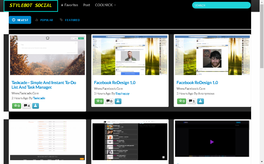This screenshot has width=264, height=164.
Task: Open the dark reddit style thumbnail
Action: click(x=130, y=140)
